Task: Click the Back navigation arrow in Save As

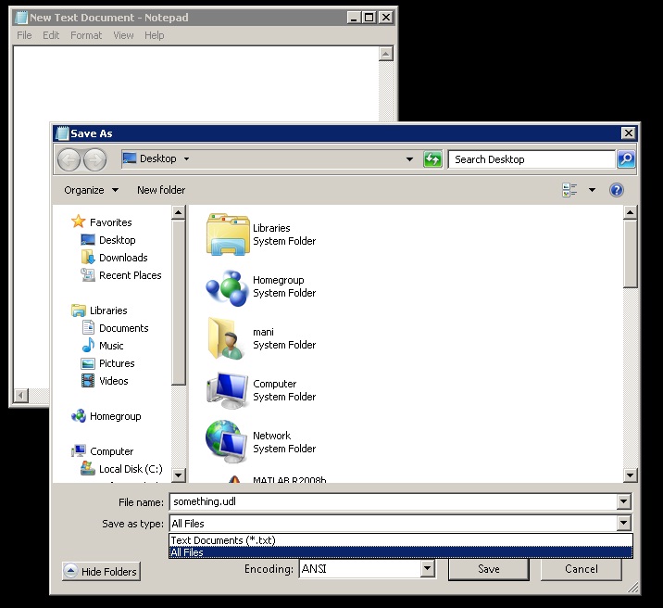Action: point(69,160)
